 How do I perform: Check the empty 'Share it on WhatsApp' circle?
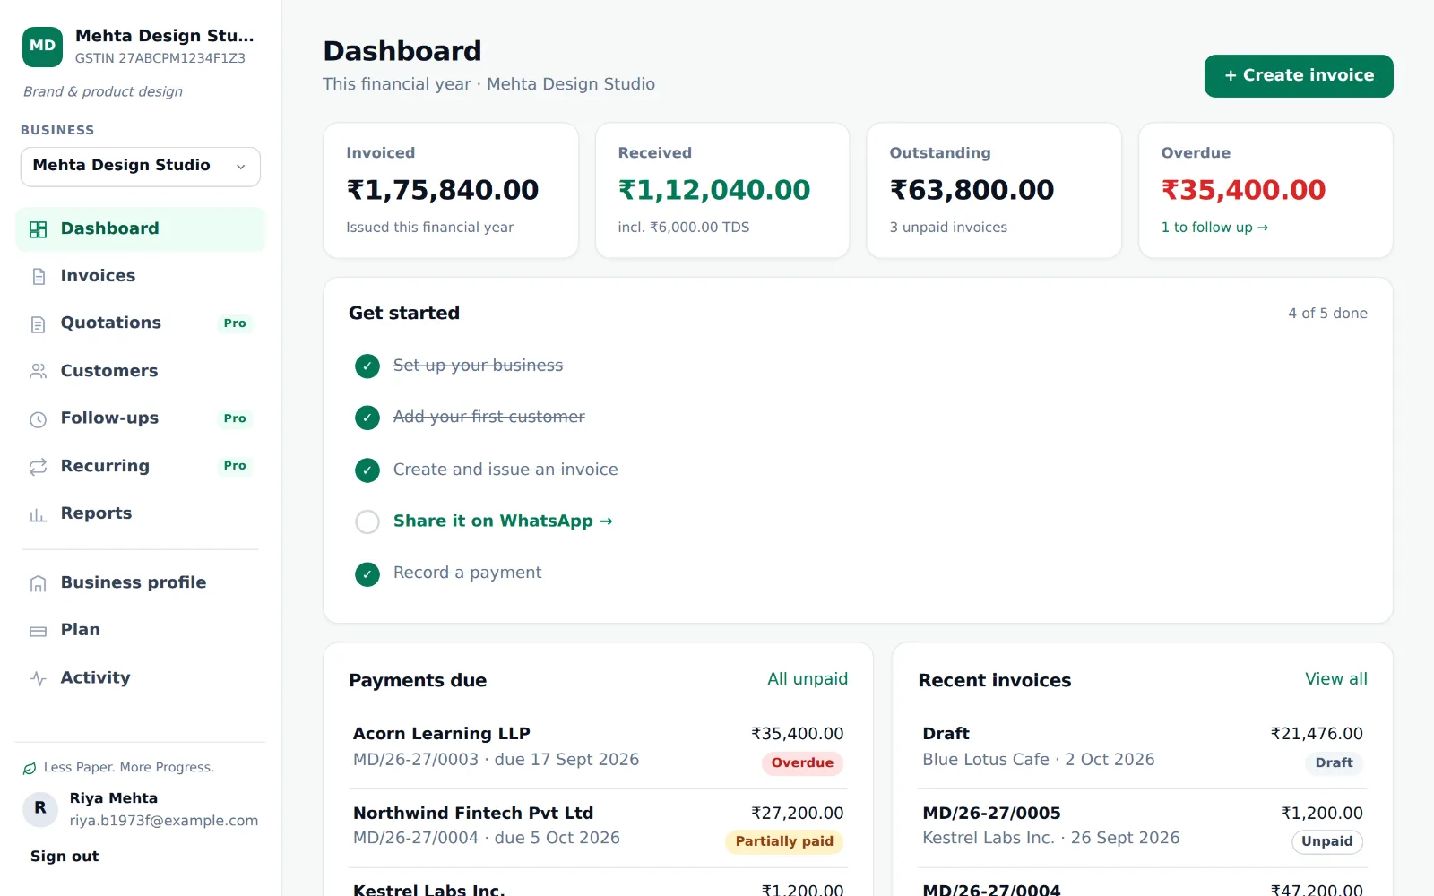click(367, 521)
